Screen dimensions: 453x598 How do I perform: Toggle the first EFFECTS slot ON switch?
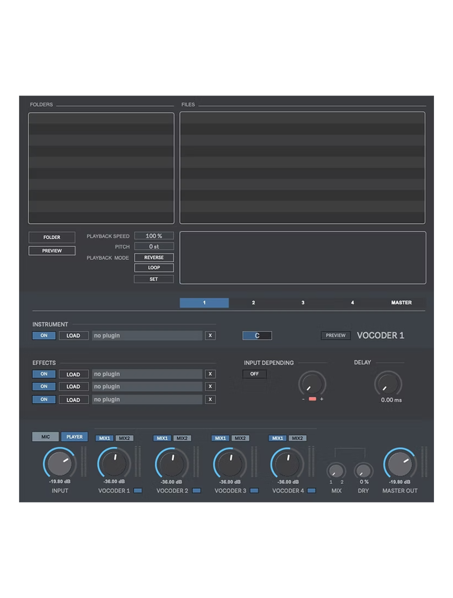(43, 374)
